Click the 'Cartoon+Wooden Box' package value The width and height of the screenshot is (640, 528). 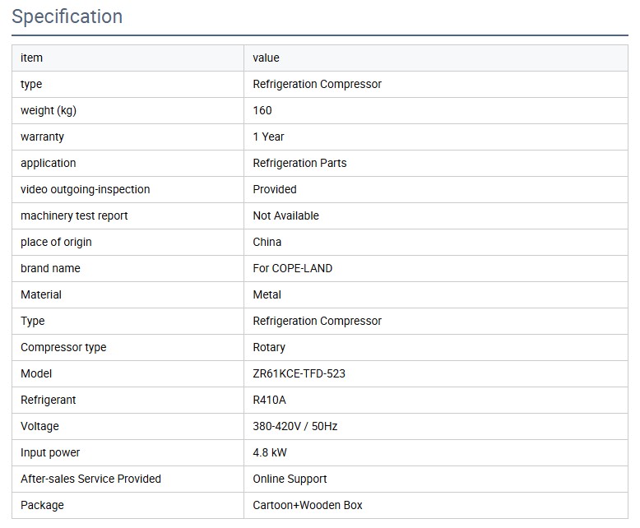click(x=308, y=505)
